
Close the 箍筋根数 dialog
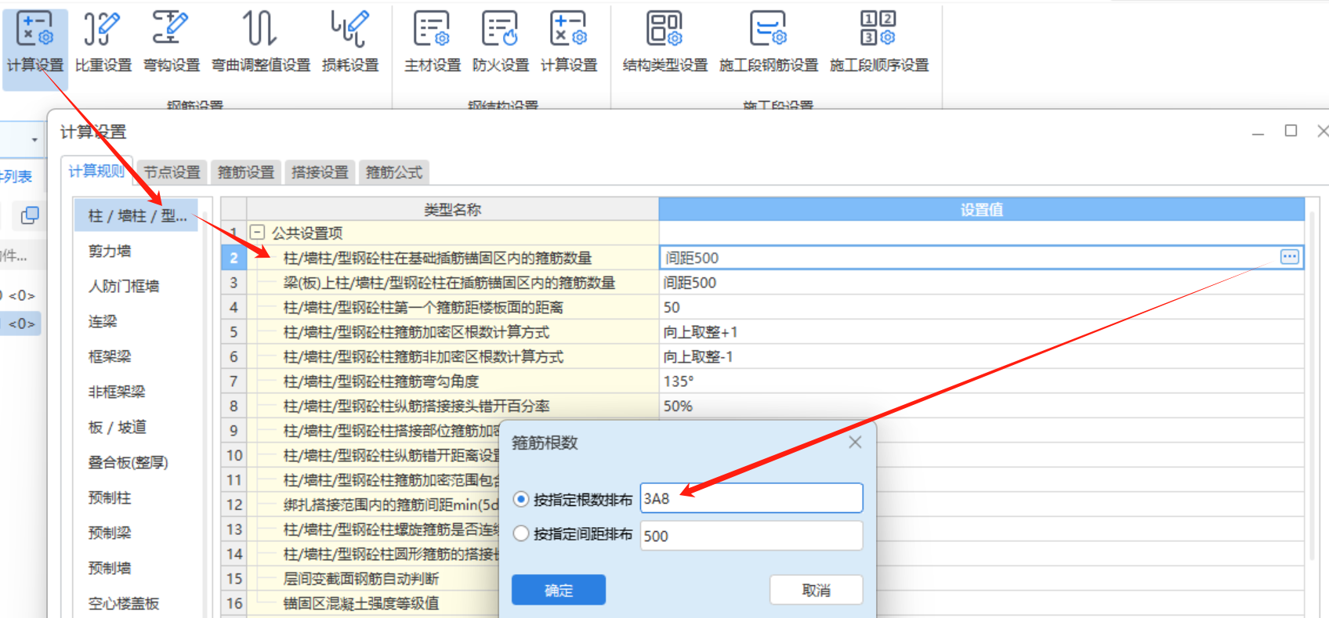coord(855,442)
